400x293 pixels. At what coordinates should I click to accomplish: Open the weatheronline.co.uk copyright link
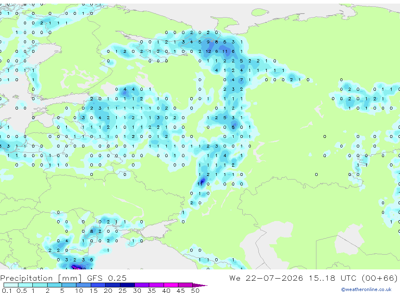pos(366,289)
